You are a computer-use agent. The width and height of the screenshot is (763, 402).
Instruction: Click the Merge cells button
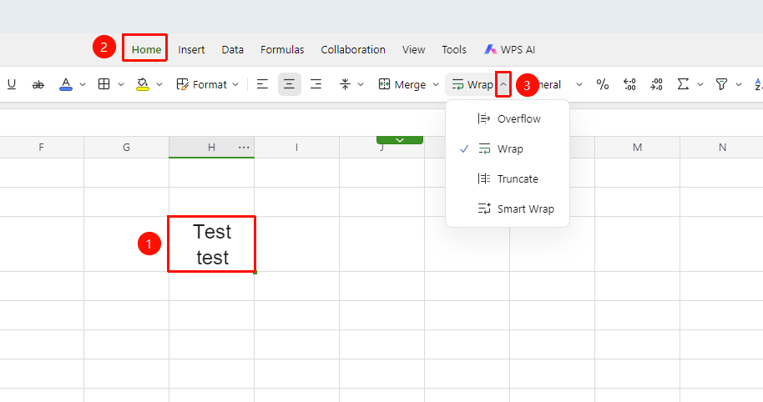402,84
